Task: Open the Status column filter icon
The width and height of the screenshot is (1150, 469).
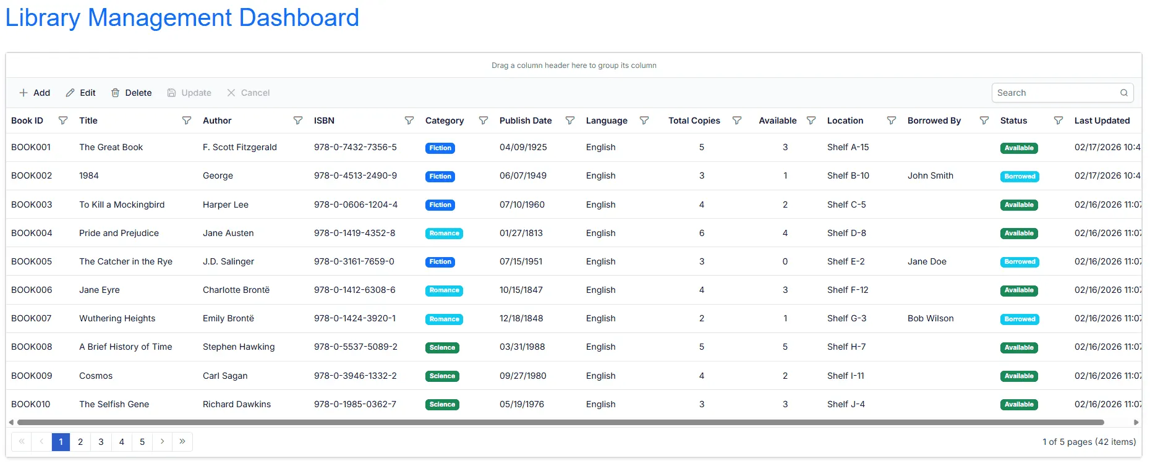Action: 1058,120
